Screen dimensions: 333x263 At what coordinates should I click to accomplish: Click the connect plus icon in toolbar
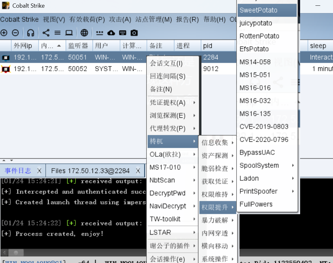pos(4,33)
